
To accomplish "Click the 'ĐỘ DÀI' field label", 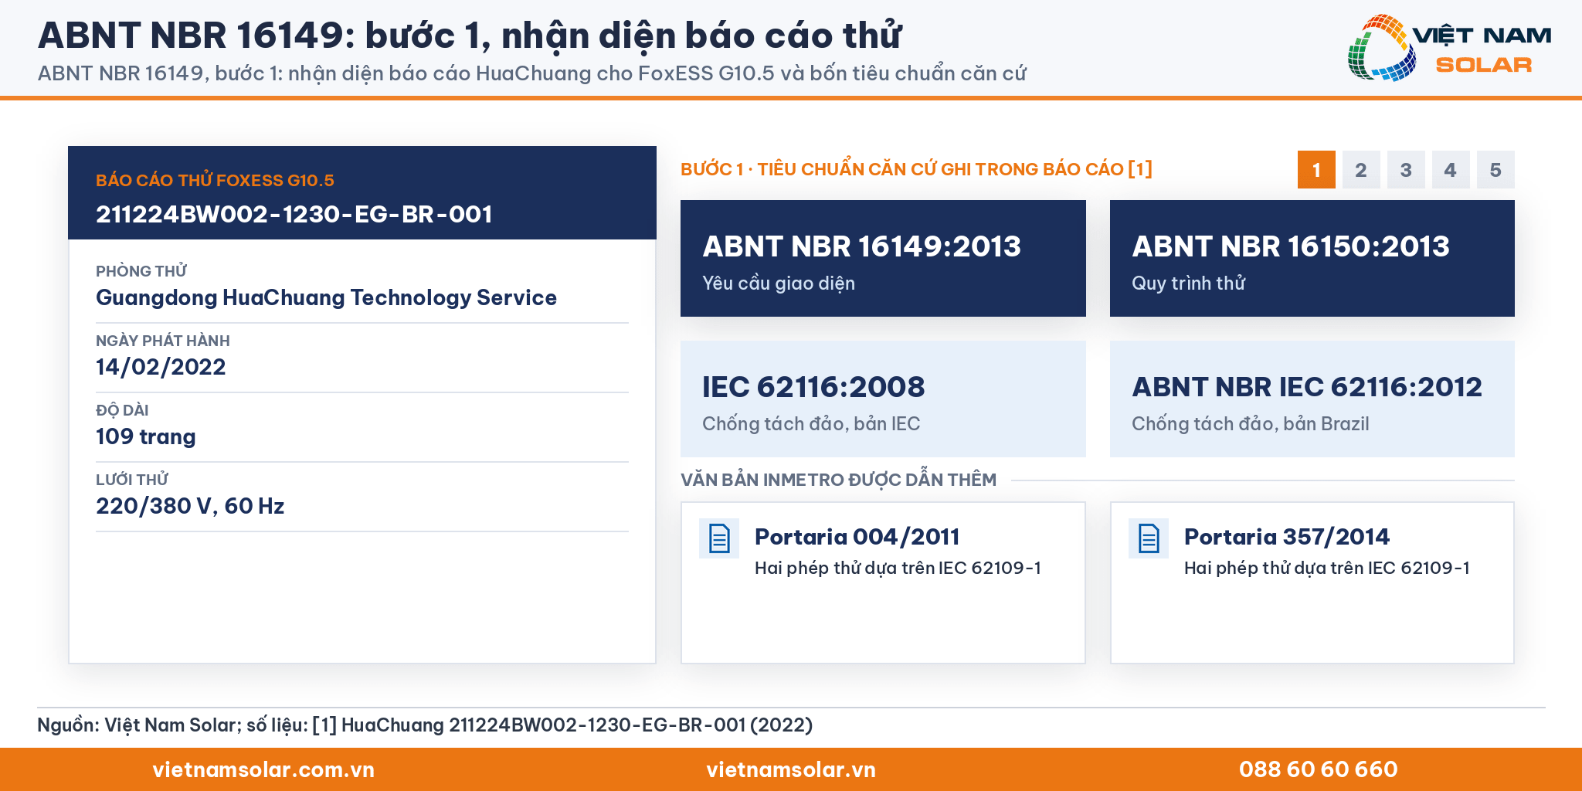I will click(122, 410).
